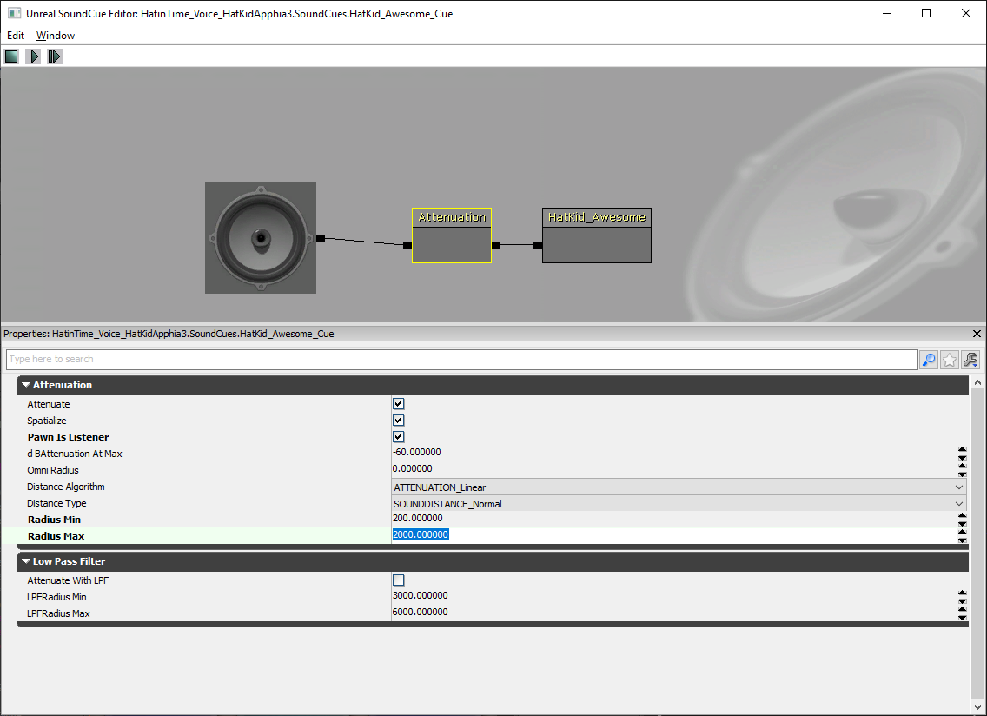Viewport: 987px width, 716px height.
Task: Click the Spatialize label
Action: click(47, 421)
